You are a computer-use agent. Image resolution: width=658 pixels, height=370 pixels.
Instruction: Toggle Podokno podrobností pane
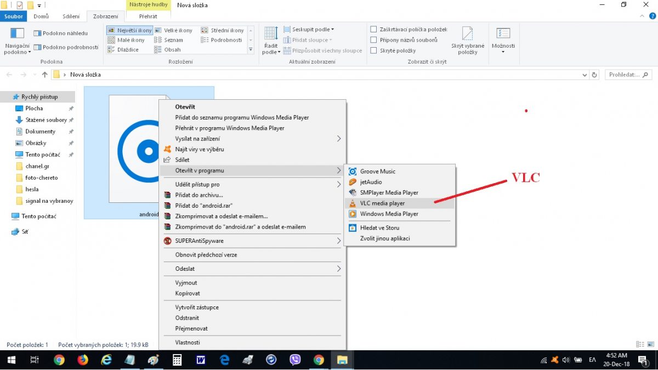coord(66,47)
